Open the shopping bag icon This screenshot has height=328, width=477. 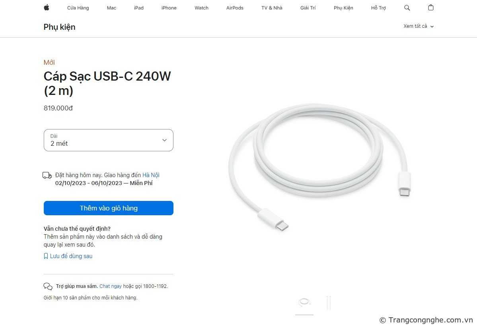431,8
